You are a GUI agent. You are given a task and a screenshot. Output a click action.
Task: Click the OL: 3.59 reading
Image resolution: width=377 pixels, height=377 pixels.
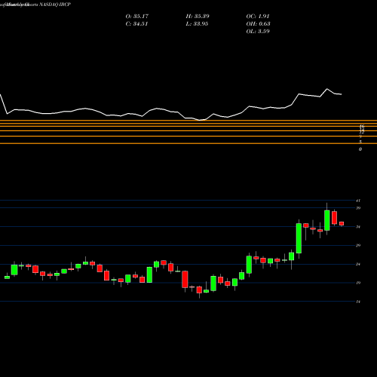tap(258, 32)
